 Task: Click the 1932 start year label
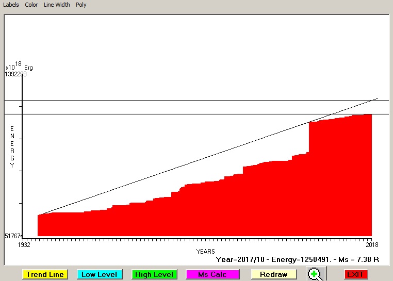tap(24, 245)
